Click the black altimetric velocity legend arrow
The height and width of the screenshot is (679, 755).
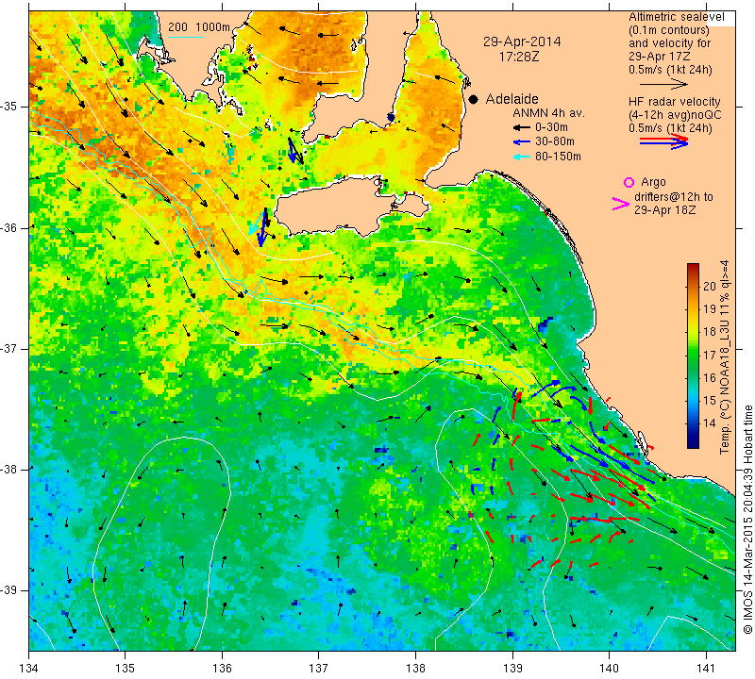(x=664, y=84)
